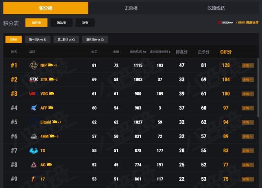The image size is (262, 188).
Task: Click the Liquid team logo
Action: point(34,122)
